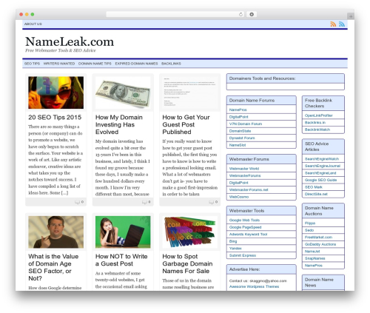
Task: Open How My Domain Investing Has Evolved title
Action: 119,124
